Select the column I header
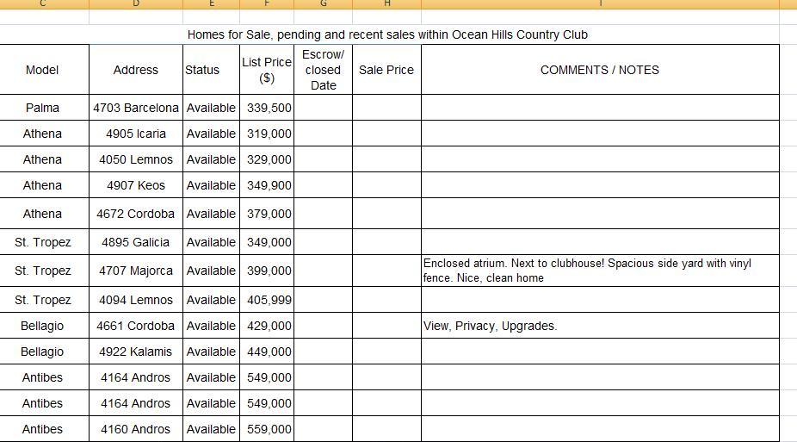This screenshot has width=797, height=442. [x=600, y=4]
